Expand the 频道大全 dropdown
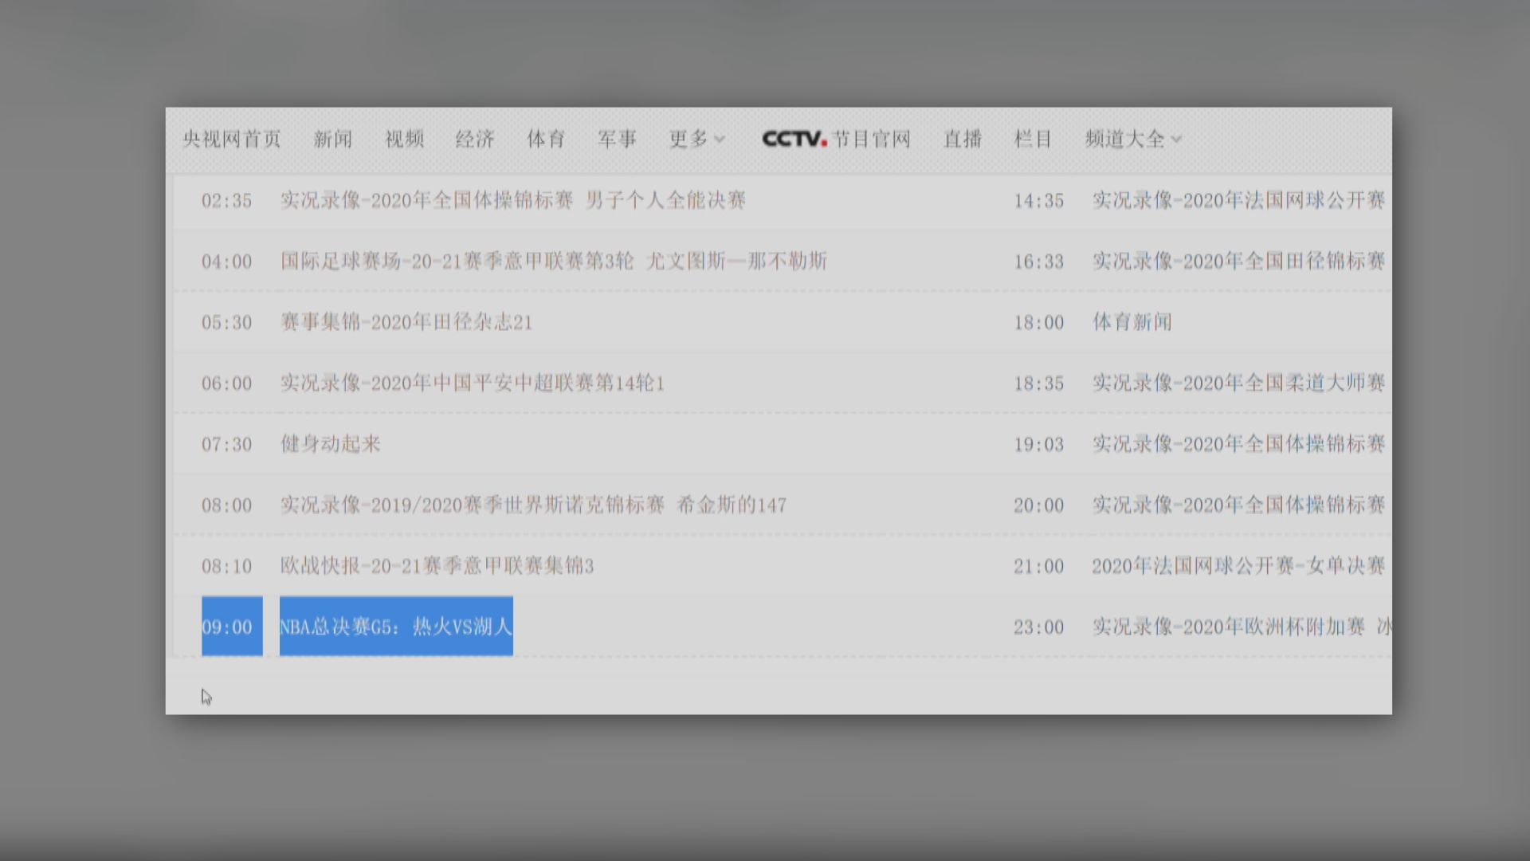Viewport: 1530px width, 861px height. pyautogui.click(x=1132, y=138)
